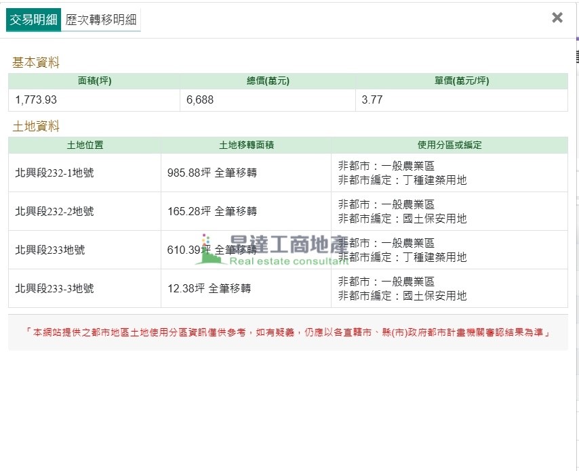Select the 北興段232-1地號 row
579x471 pixels.
point(54,173)
